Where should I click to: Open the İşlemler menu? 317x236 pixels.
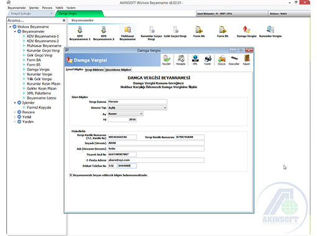(x=34, y=7)
